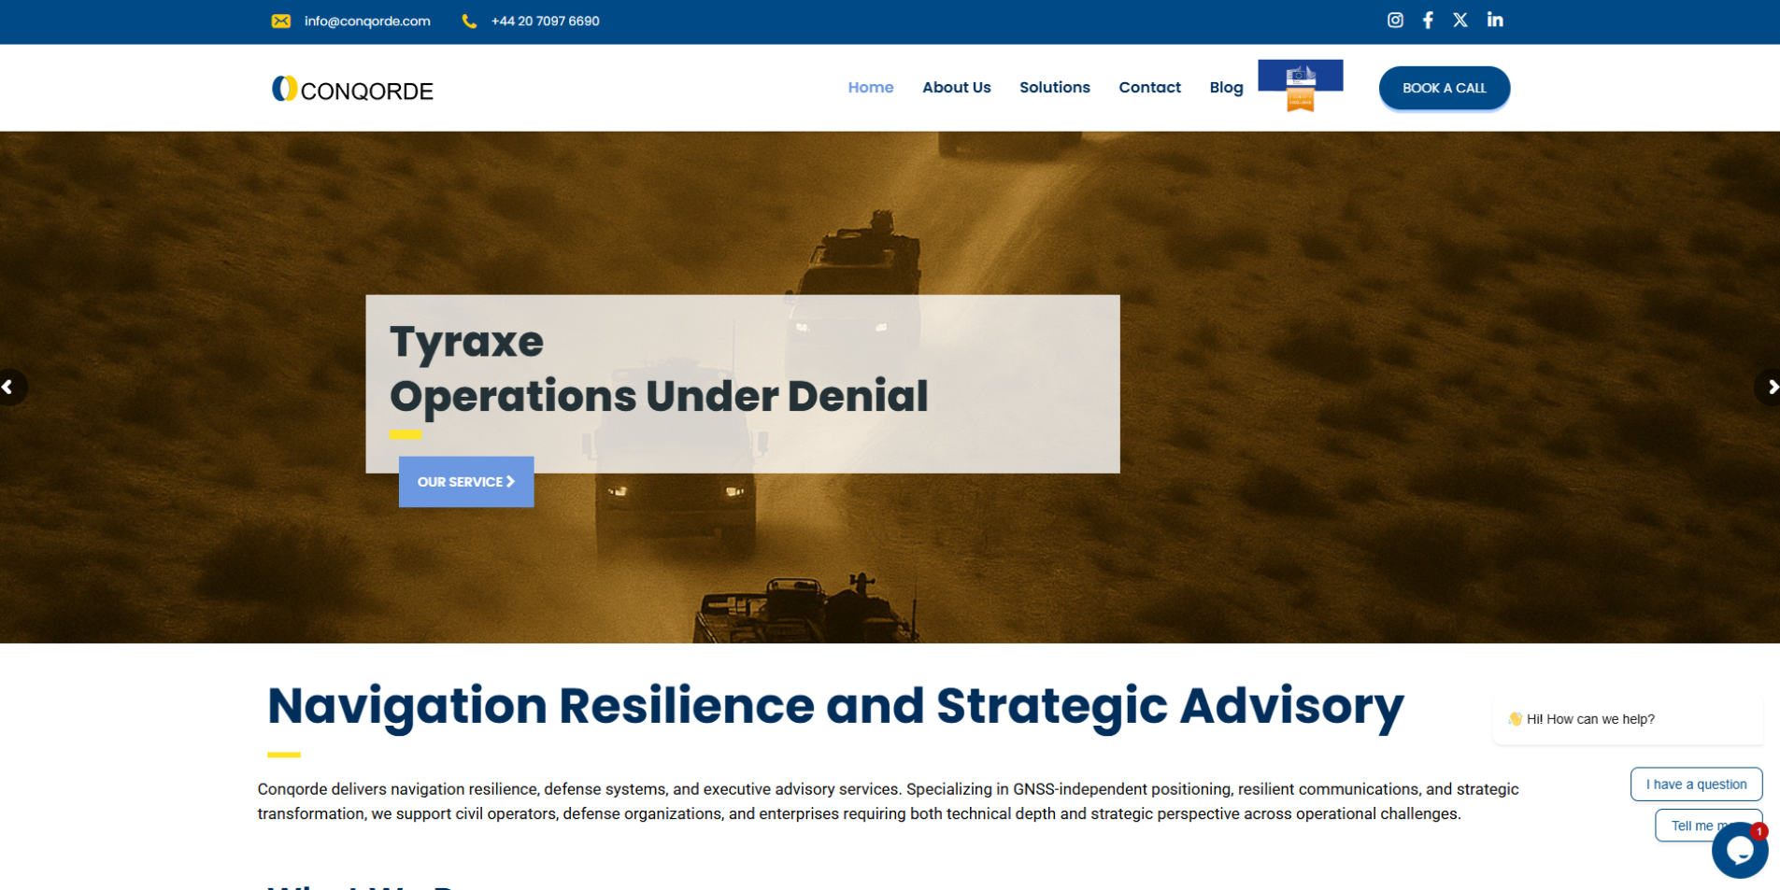
Task: Click the Our Service button
Action: (465, 482)
